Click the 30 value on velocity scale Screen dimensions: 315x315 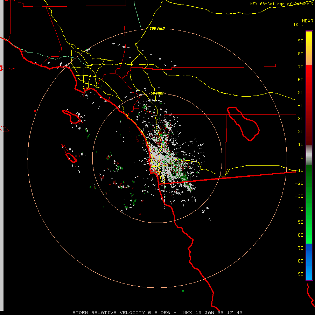click(301, 119)
